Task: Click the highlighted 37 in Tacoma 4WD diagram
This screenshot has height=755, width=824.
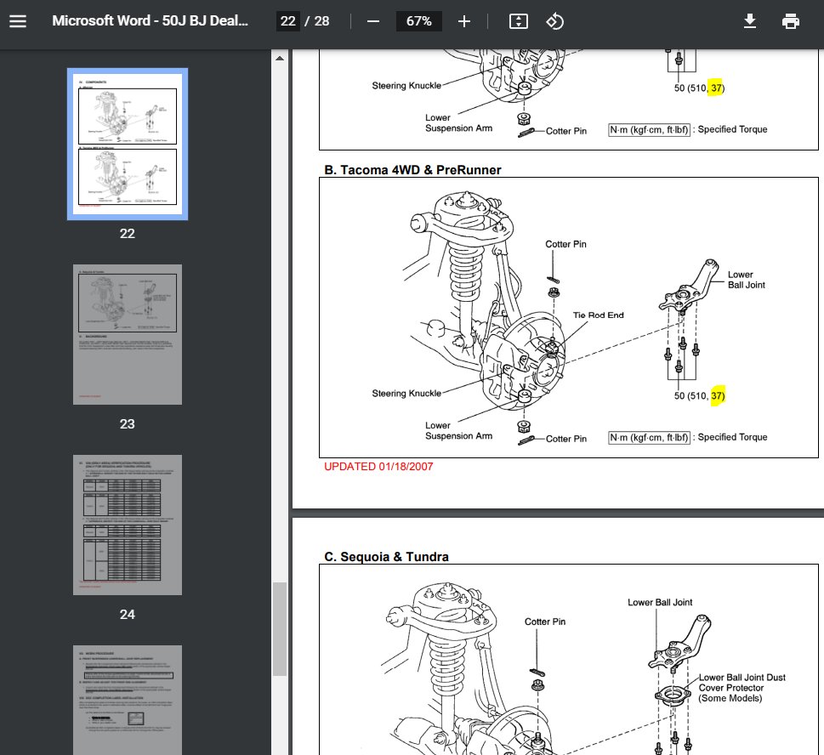Action: 717,395
